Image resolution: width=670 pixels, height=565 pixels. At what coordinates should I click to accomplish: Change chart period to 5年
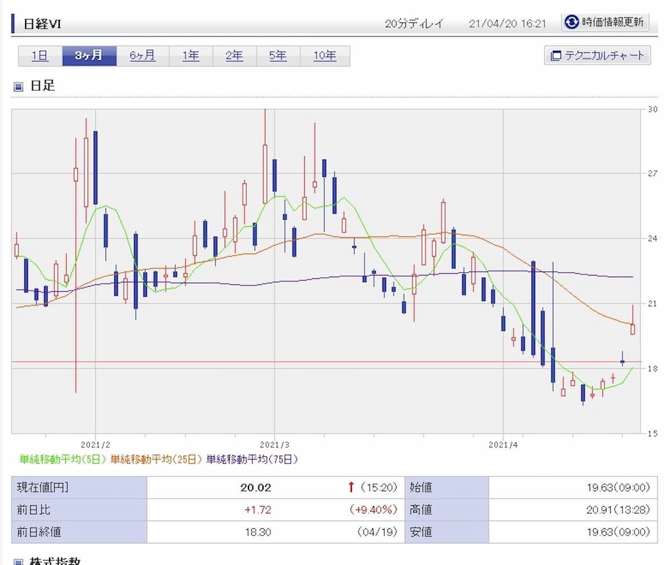point(277,56)
